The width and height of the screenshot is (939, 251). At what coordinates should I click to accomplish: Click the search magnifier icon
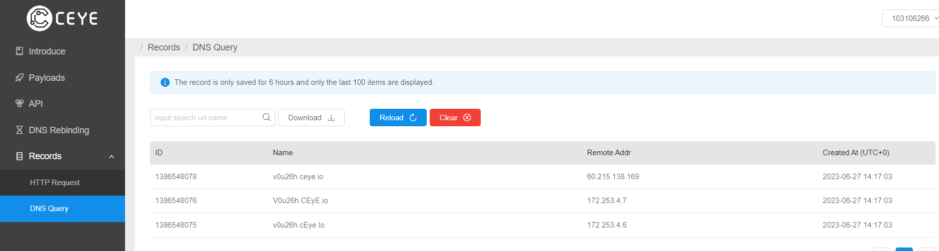[266, 117]
